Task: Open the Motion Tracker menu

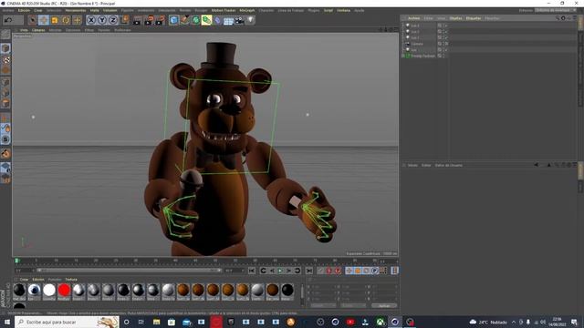Action: pyautogui.click(x=224, y=10)
